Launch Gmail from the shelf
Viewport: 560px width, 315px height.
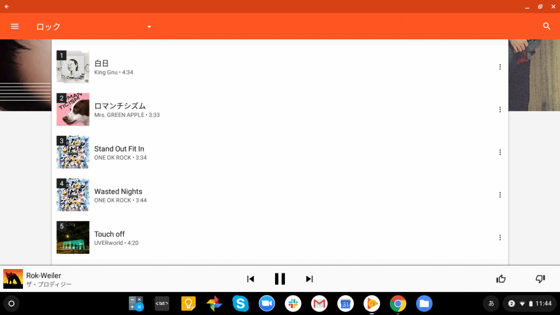[x=319, y=304]
